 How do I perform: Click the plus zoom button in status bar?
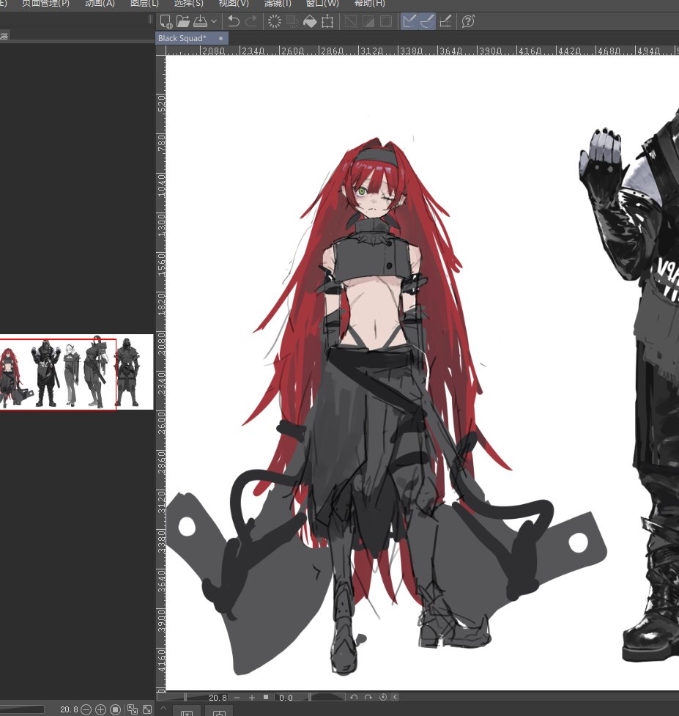pos(252,698)
